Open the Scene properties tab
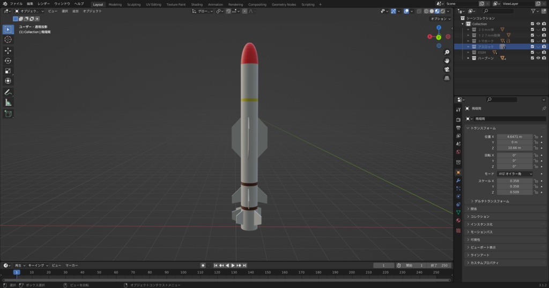Viewport: 549px width, 288px height. (x=458, y=143)
